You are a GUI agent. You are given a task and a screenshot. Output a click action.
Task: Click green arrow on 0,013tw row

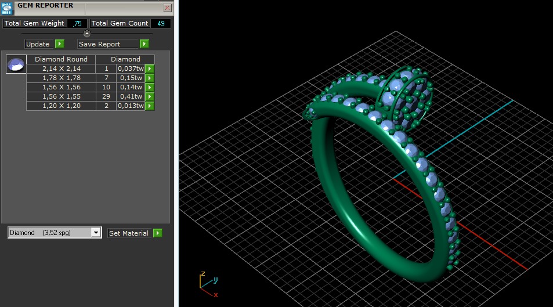(150, 106)
